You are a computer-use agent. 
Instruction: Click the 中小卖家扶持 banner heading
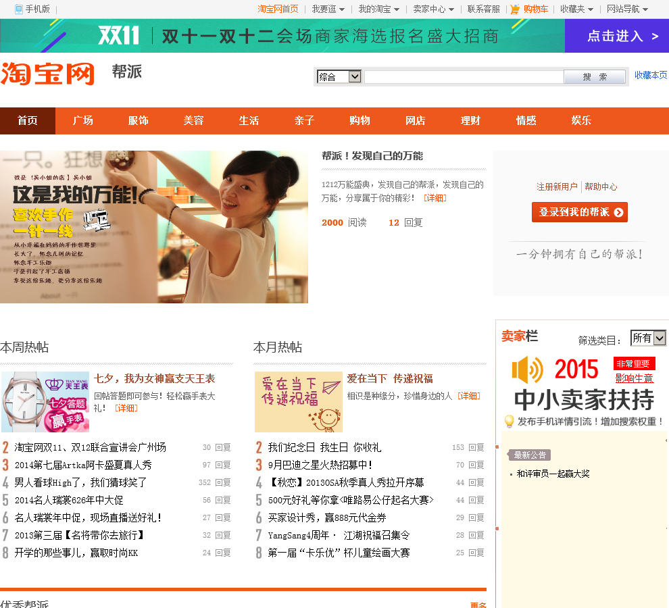click(x=584, y=399)
